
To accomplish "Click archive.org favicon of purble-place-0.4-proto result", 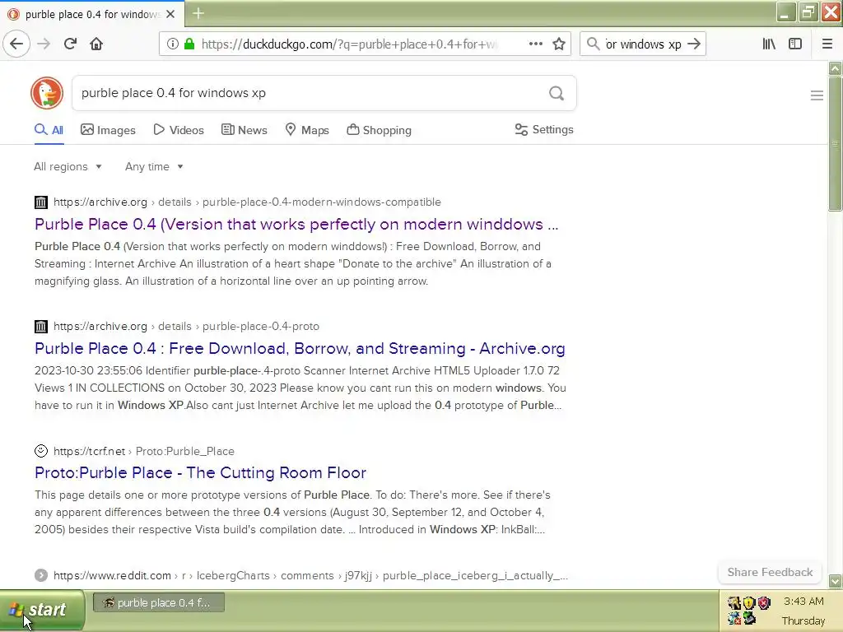I will (41, 326).
